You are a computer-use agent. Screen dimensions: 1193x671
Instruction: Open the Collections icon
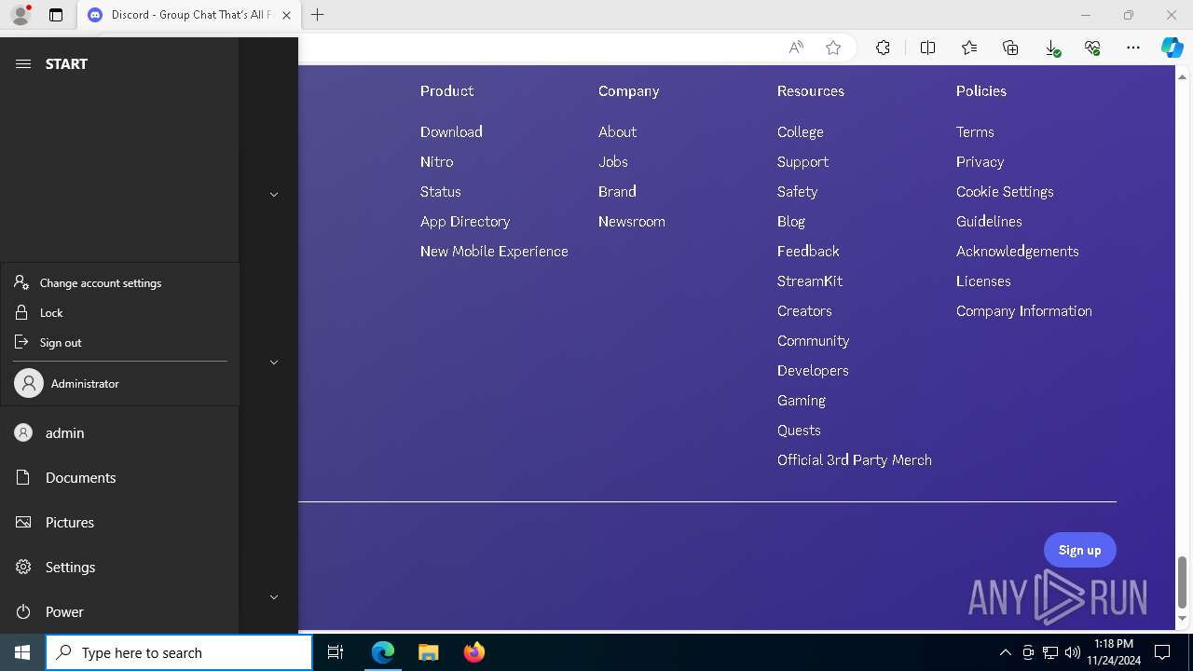coord(1010,48)
